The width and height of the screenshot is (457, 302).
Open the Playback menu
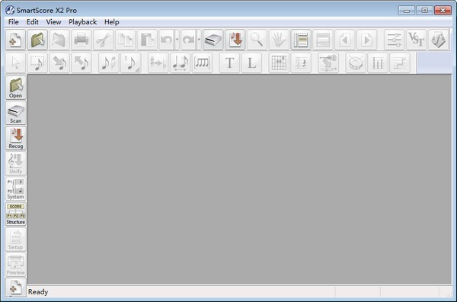(83, 22)
